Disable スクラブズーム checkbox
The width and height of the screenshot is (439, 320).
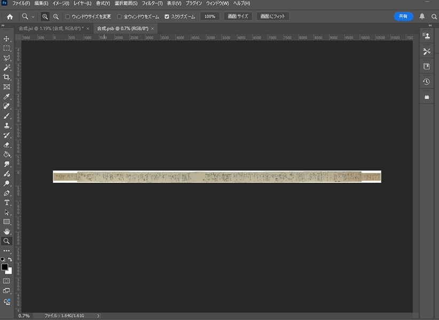coord(167,17)
